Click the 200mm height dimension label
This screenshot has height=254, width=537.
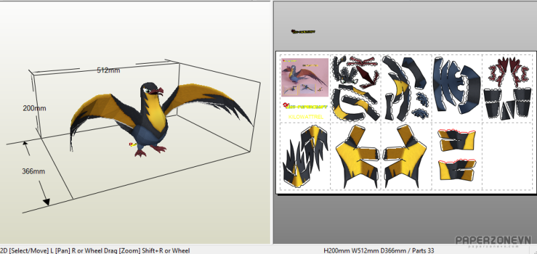click(x=34, y=109)
